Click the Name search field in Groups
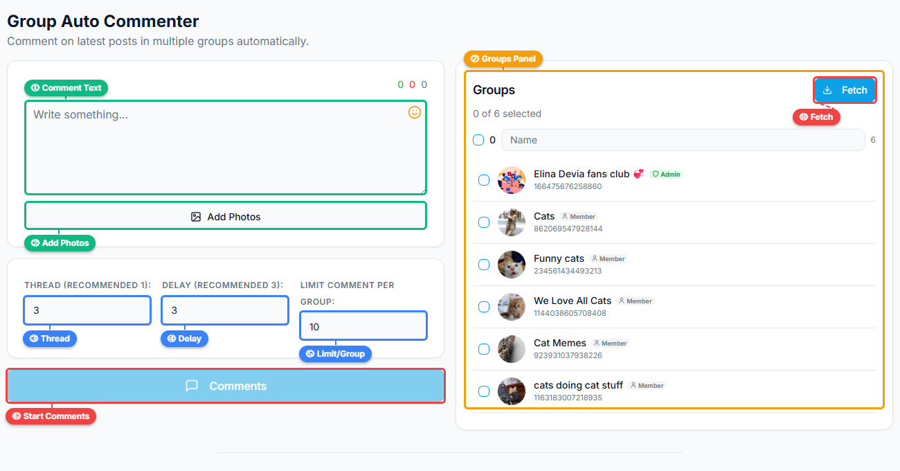Viewport: 900px width, 471px height. [x=683, y=140]
